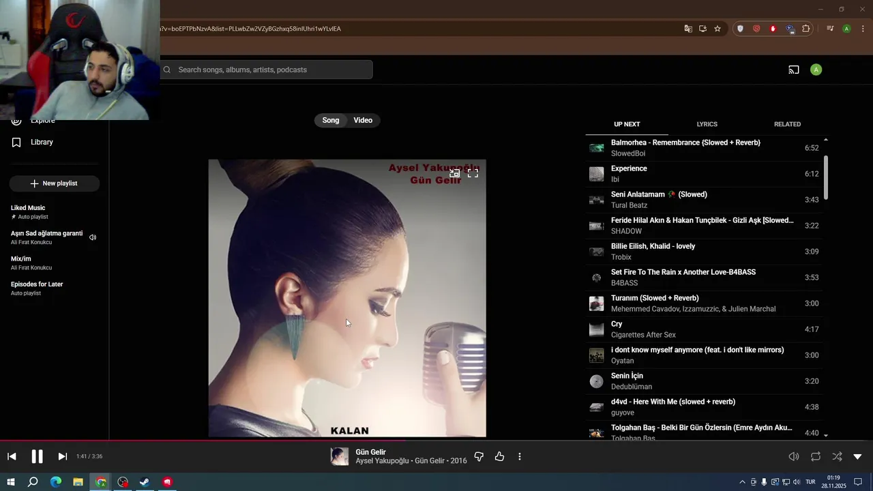Skip to the next track
Screen dimensions: 873x491
[x=62, y=456]
